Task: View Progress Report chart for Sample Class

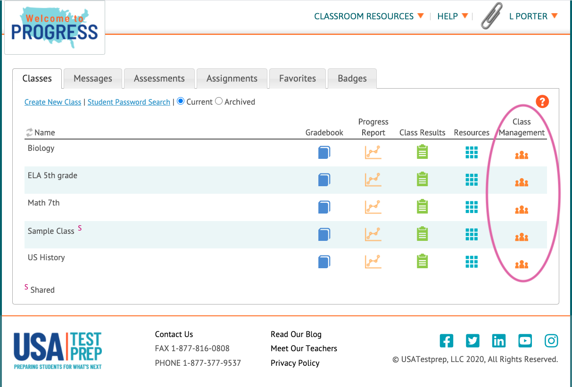Action: 373,234
